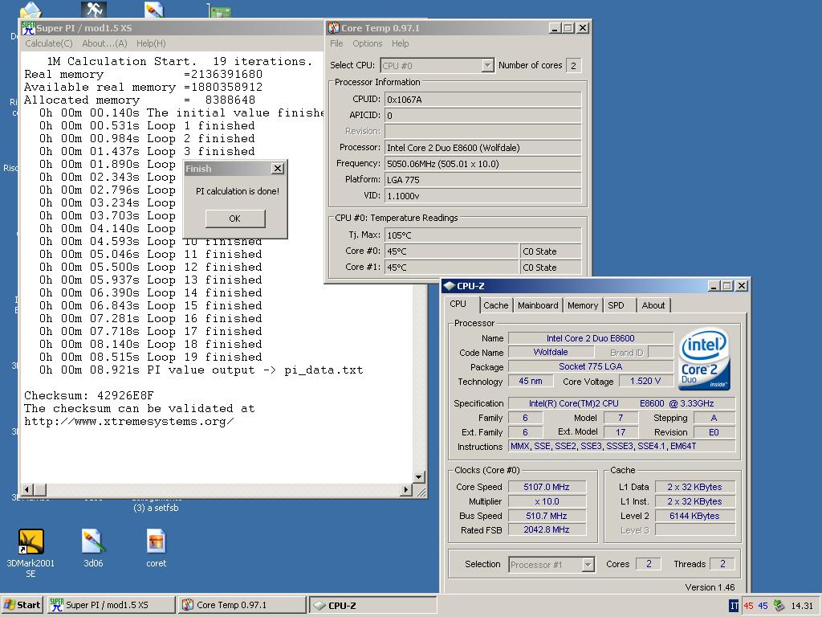Screen dimensions: 822x617
Task: Open the File menu in Core Temp
Action: [x=336, y=43]
